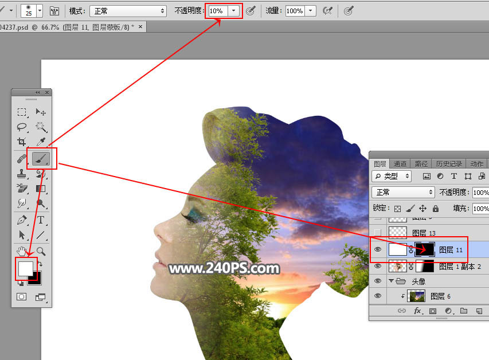Viewport: 489px width, 360px height.
Task: Activate the Zoom magnifier tool
Action: (x=41, y=251)
